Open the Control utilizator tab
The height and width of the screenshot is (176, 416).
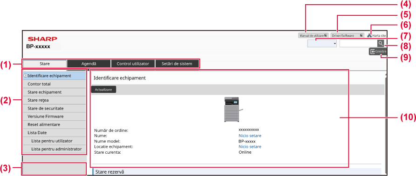click(x=133, y=64)
